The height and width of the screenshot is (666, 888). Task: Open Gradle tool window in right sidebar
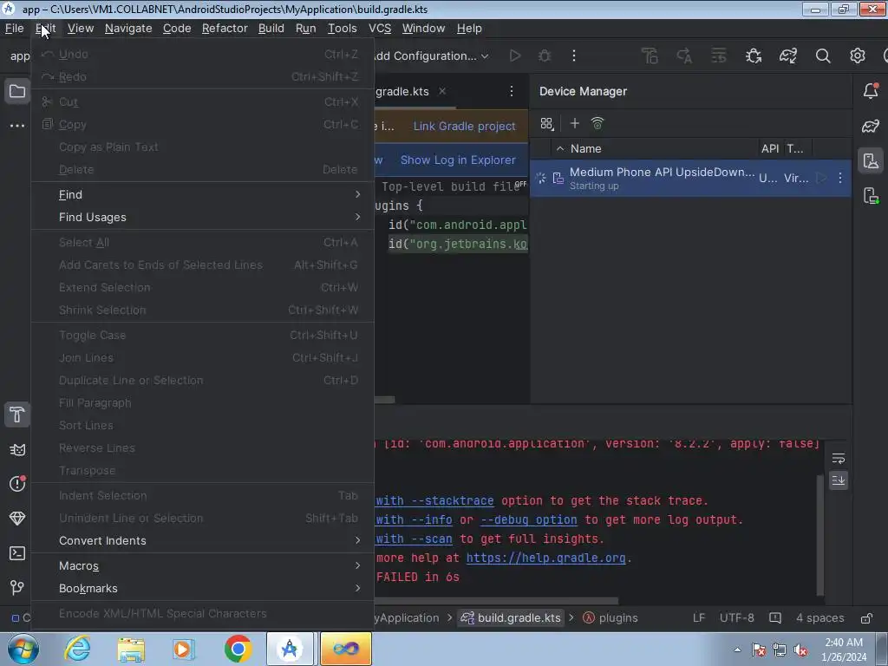coord(871,126)
